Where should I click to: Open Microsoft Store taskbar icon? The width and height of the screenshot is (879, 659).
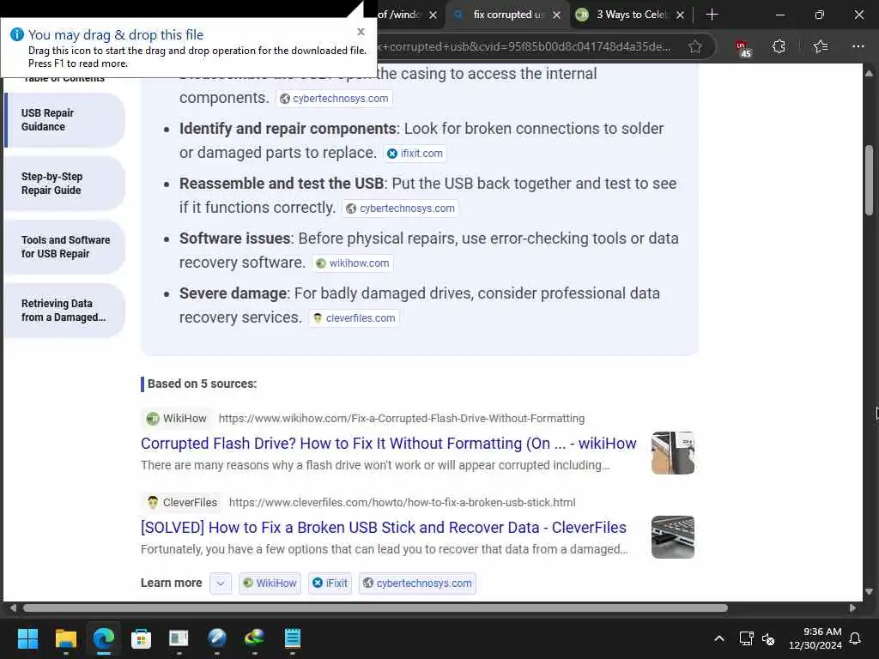point(142,638)
